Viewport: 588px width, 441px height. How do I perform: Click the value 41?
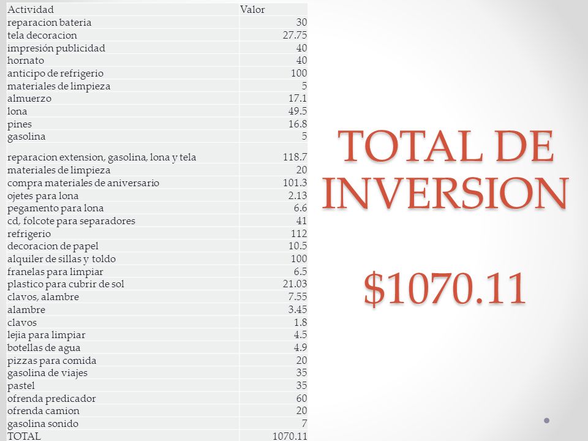301,221
